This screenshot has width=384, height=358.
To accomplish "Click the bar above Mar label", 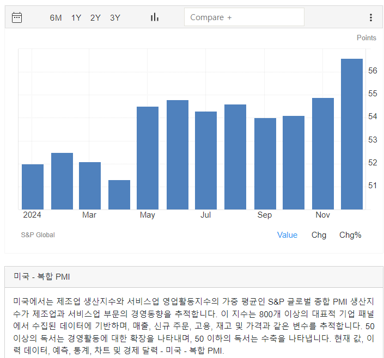I will [x=90, y=186].
